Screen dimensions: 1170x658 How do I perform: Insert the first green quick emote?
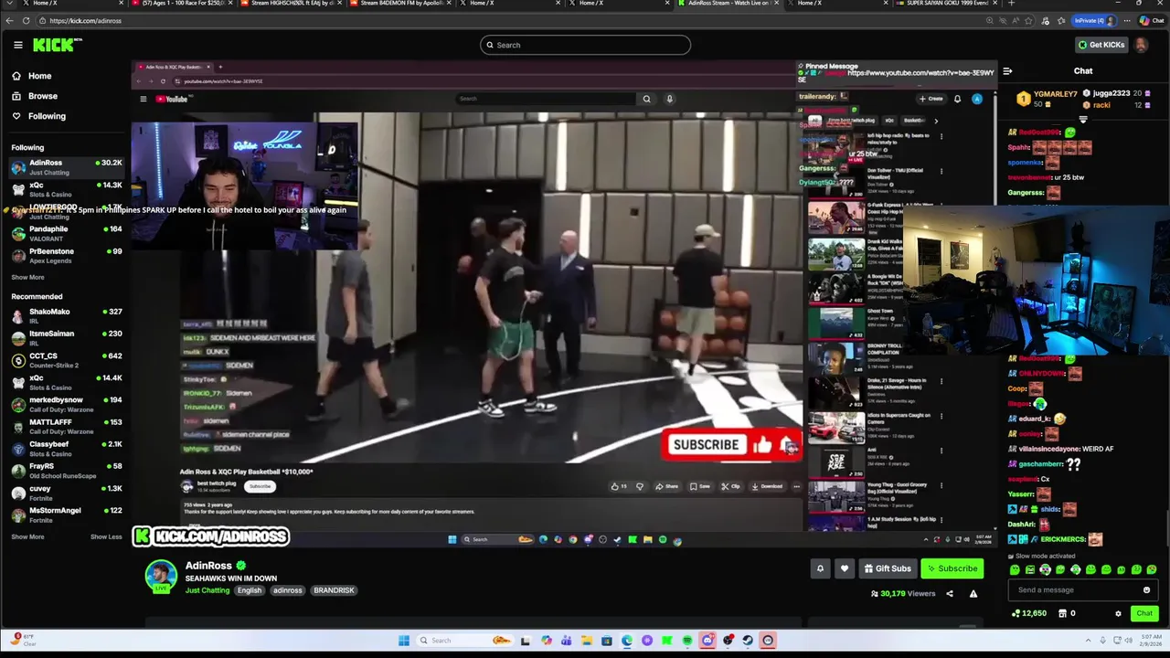[1015, 570]
